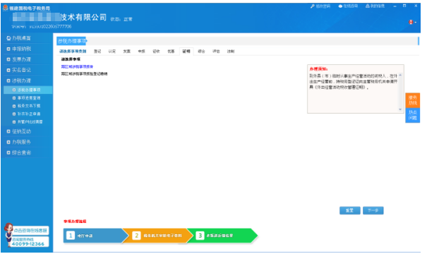Click the customer service avatar figure
Screen dimensions: 427x254
coord(8,235)
